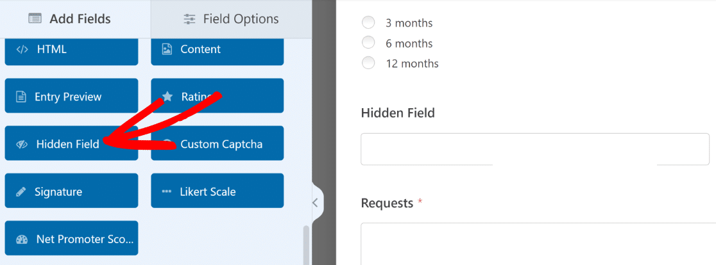
Task: Select the 6 months radio option
Action: pyautogui.click(x=368, y=43)
